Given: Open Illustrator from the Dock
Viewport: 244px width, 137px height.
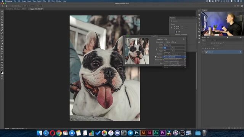Looking at the screenshot, I should [143, 133].
